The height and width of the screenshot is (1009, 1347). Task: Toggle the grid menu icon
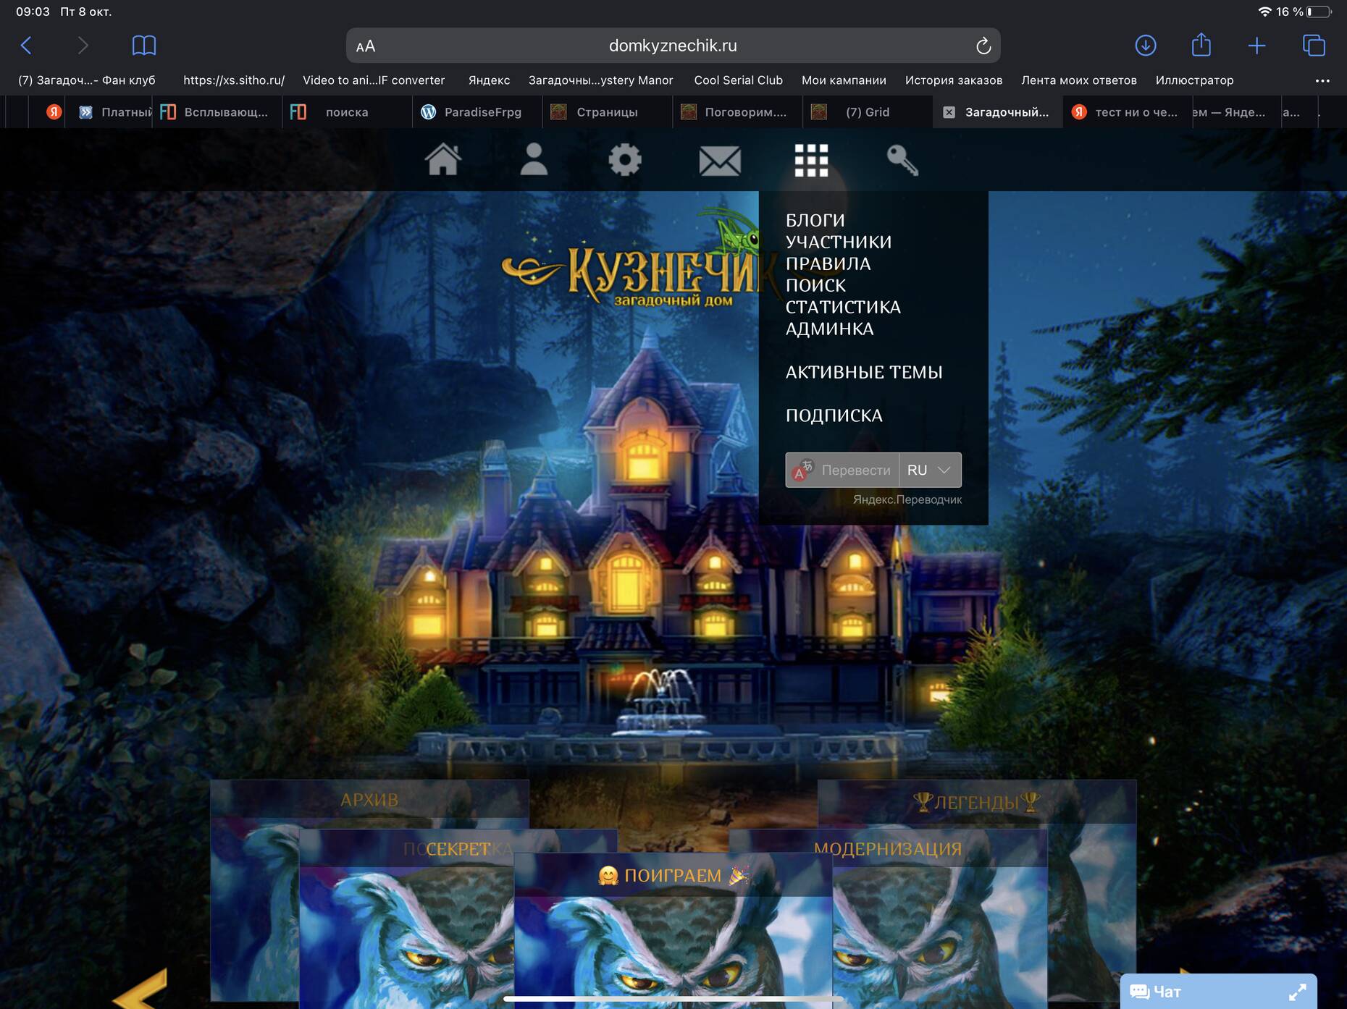(811, 160)
